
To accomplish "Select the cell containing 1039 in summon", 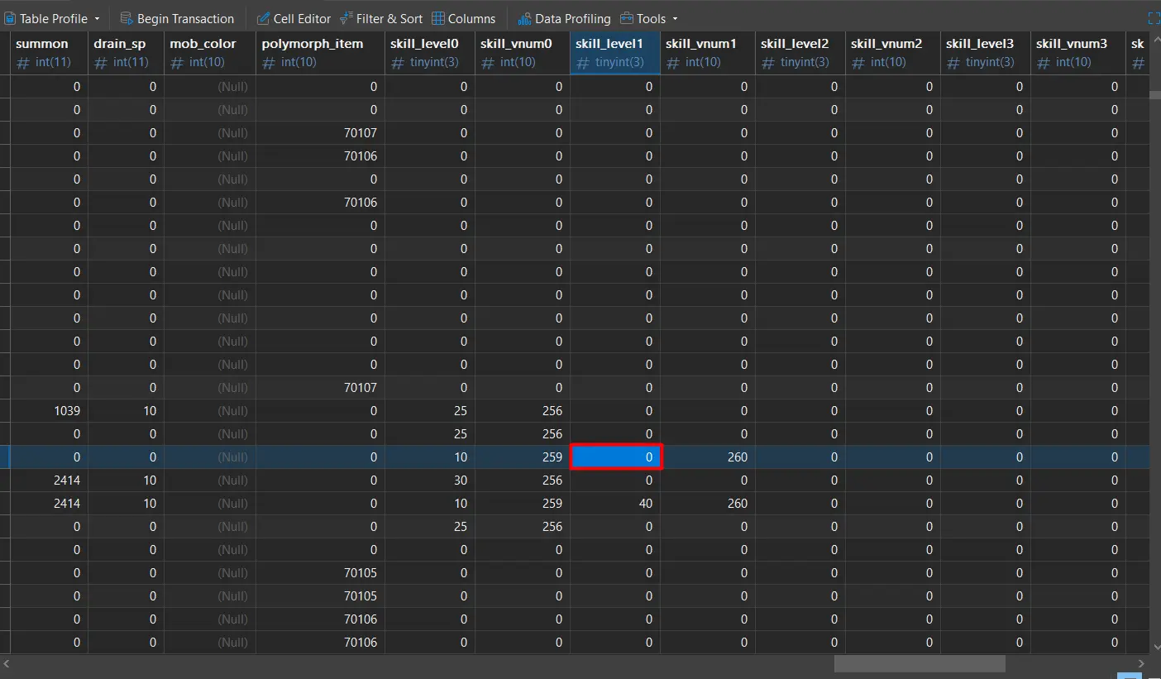I will pyautogui.click(x=49, y=411).
